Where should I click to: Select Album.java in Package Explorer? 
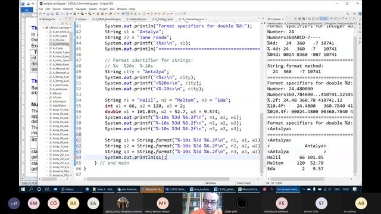click(59, 102)
